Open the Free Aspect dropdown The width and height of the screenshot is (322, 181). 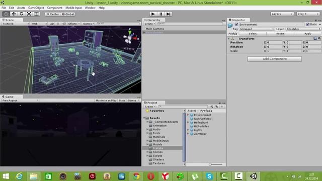coord(20,101)
